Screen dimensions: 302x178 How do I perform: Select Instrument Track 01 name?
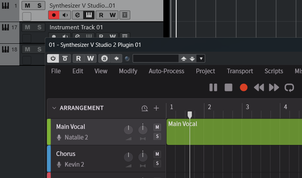point(76,27)
